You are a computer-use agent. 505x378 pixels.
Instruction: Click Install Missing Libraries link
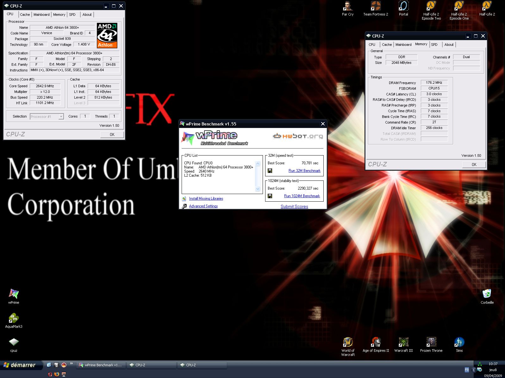coord(206,198)
